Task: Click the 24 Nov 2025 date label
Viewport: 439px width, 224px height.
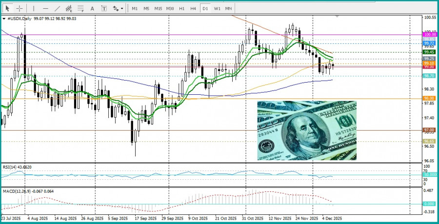Action: click(307, 219)
